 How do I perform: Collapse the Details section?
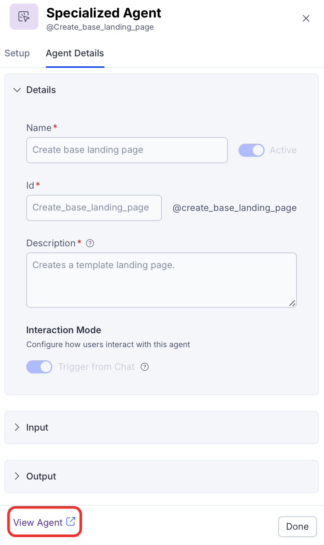point(17,90)
